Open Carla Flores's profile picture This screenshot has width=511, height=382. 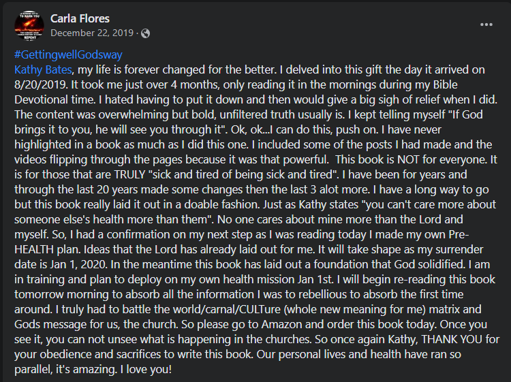pyautogui.click(x=29, y=25)
